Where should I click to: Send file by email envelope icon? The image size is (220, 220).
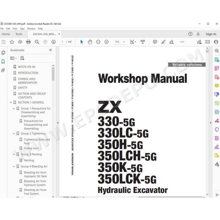coord(208,42)
